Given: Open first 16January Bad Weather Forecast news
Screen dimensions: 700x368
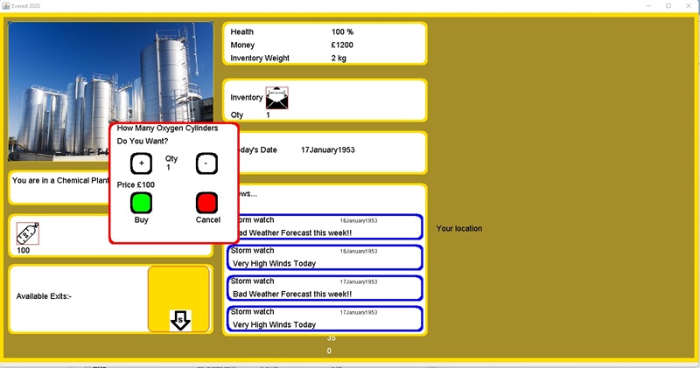Looking at the screenshot, I should point(325,227).
